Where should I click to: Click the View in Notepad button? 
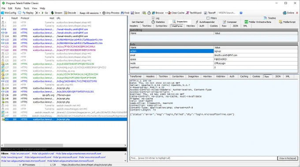coord(288,158)
